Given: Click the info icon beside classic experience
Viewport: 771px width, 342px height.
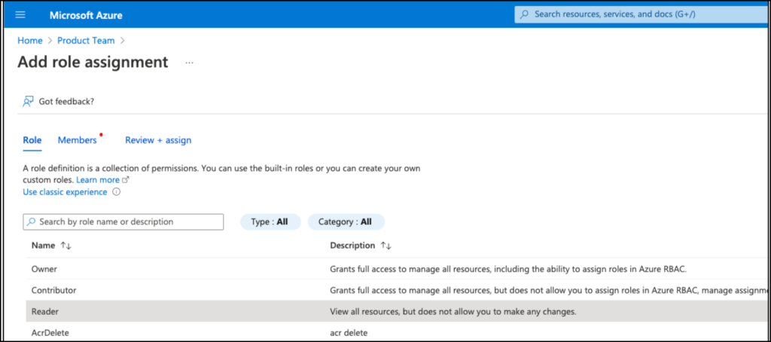Looking at the screenshot, I should pos(116,192).
